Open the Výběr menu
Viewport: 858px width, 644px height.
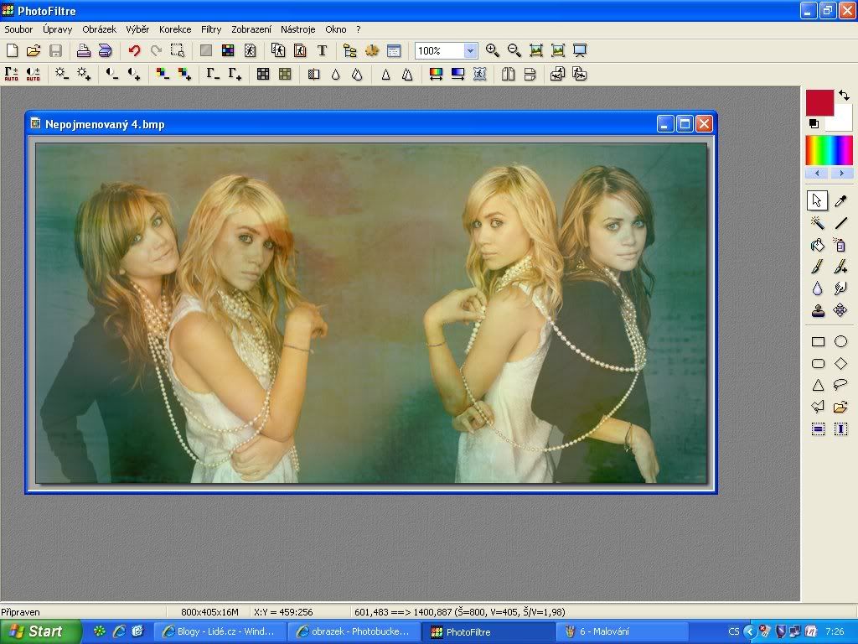pos(137,29)
